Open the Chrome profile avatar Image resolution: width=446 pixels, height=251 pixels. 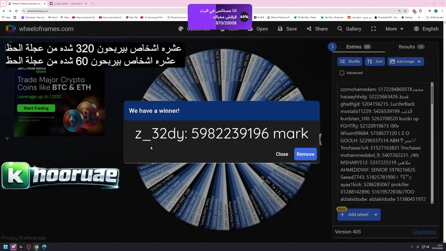pyautogui.click(x=436, y=11)
